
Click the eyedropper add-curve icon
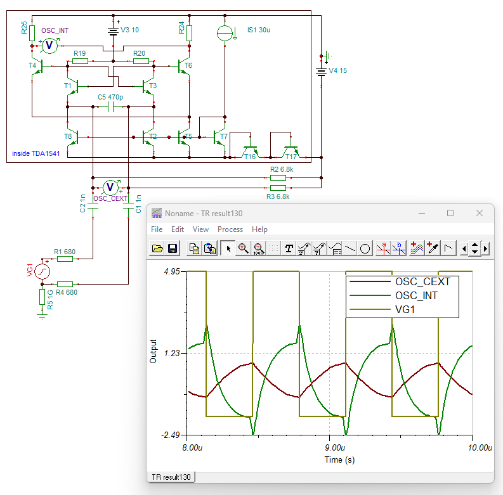point(433,248)
